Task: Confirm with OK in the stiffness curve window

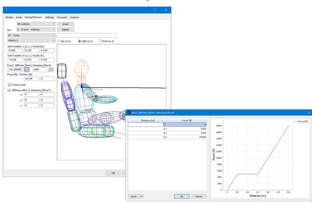Action: [181, 196]
